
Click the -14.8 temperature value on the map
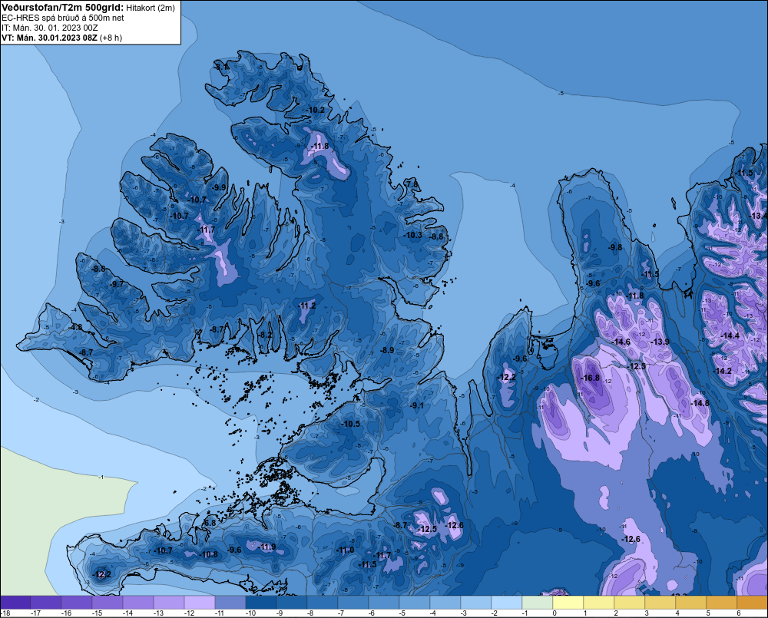click(700, 403)
